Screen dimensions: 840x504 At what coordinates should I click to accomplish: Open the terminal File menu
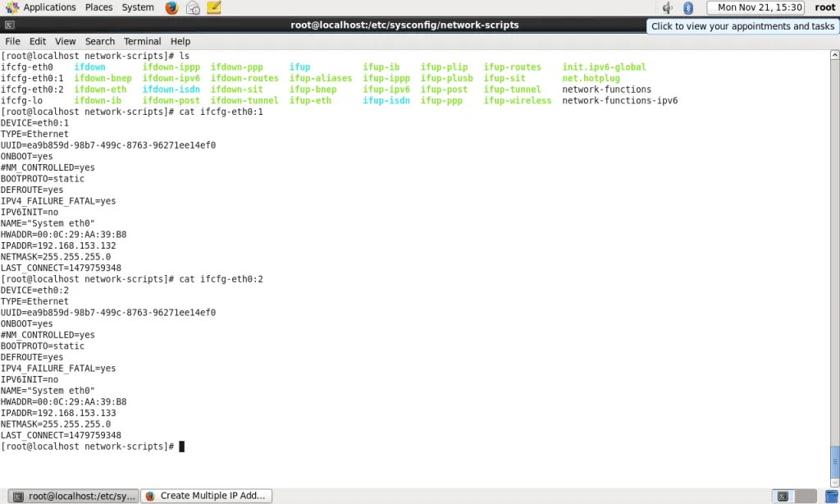pyautogui.click(x=12, y=41)
